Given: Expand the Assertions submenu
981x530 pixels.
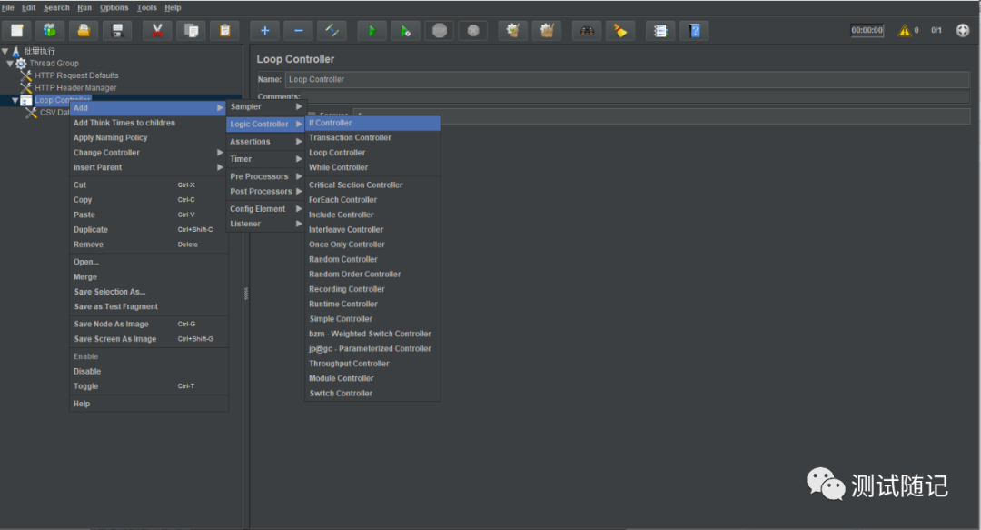Looking at the screenshot, I should click(266, 142).
